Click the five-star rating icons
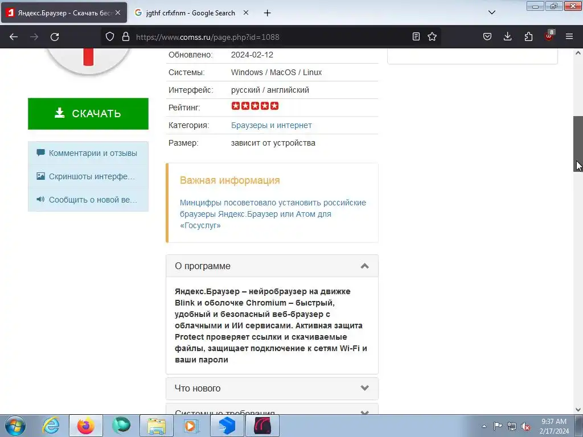The image size is (583, 437). (255, 106)
